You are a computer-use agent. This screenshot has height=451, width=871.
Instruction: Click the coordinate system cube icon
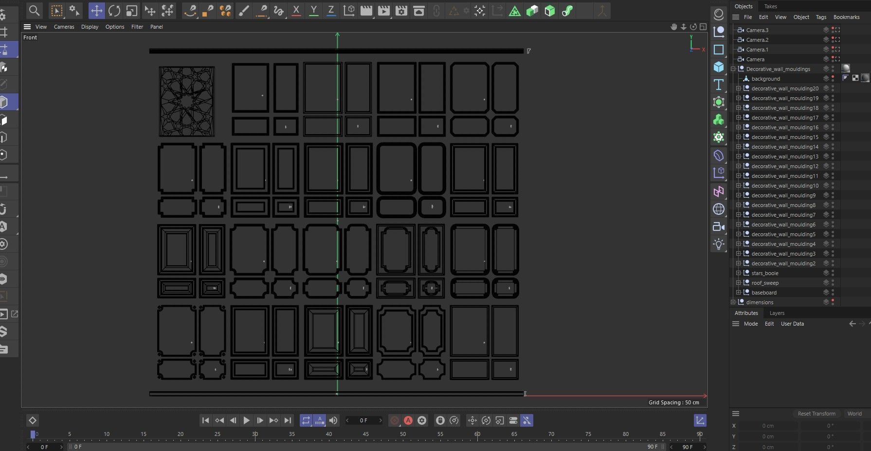pos(349,10)
